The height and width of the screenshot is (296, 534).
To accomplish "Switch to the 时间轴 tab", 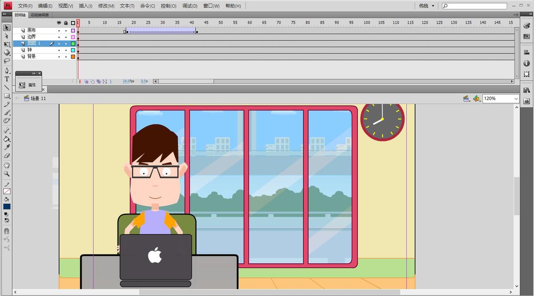I will coord(20,15).
